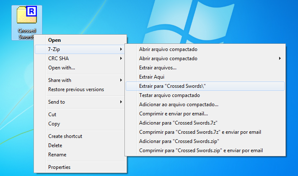Select Adicionar para "Crossed Swords.zip"
This screenshot has height=176, width=298.
(179, 141)
